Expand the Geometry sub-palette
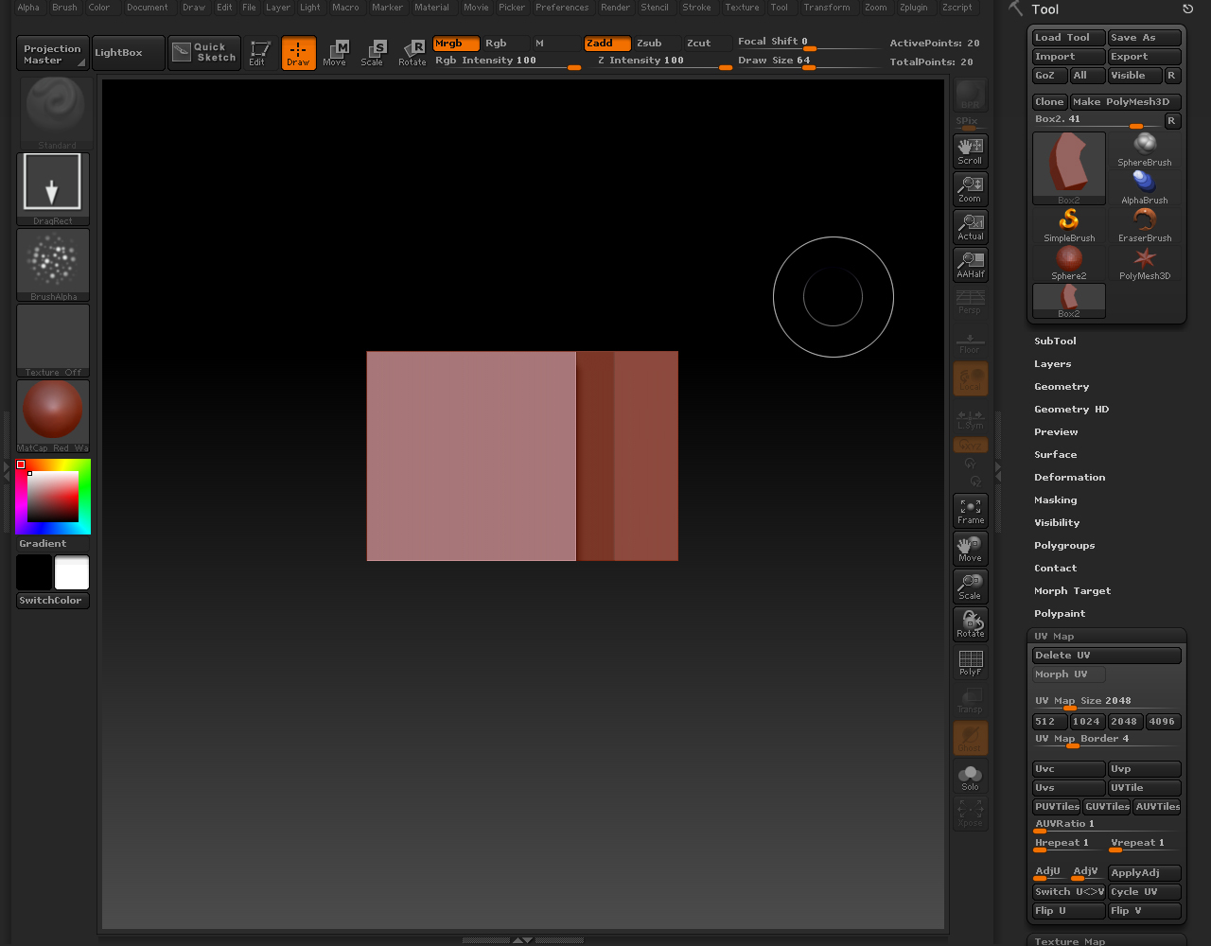The width and height of the screenshot is (1211, 946). click(1062, 387)
